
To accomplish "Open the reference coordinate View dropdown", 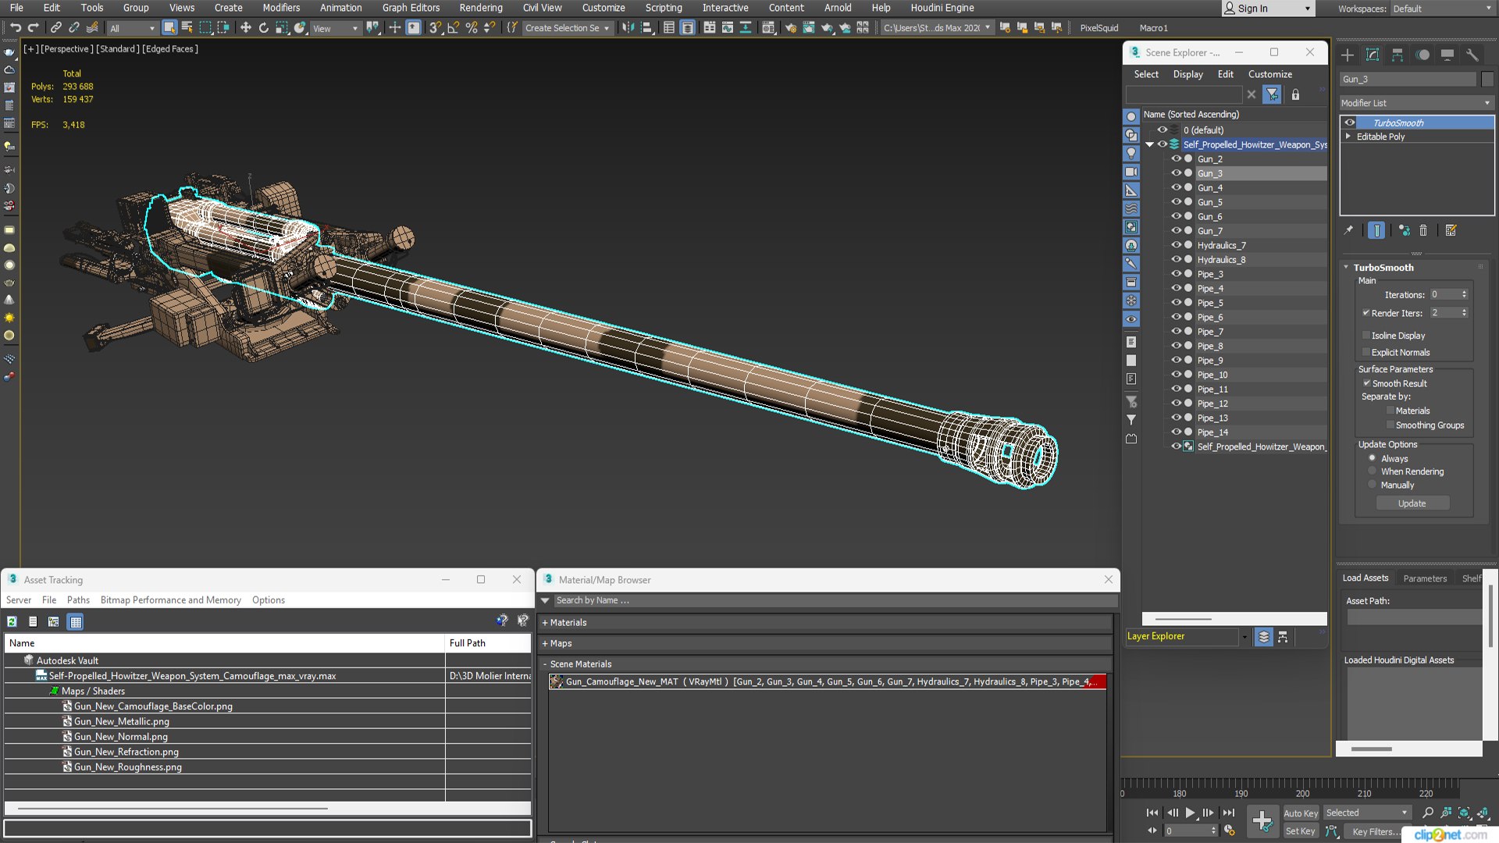I will click(336, 28).
